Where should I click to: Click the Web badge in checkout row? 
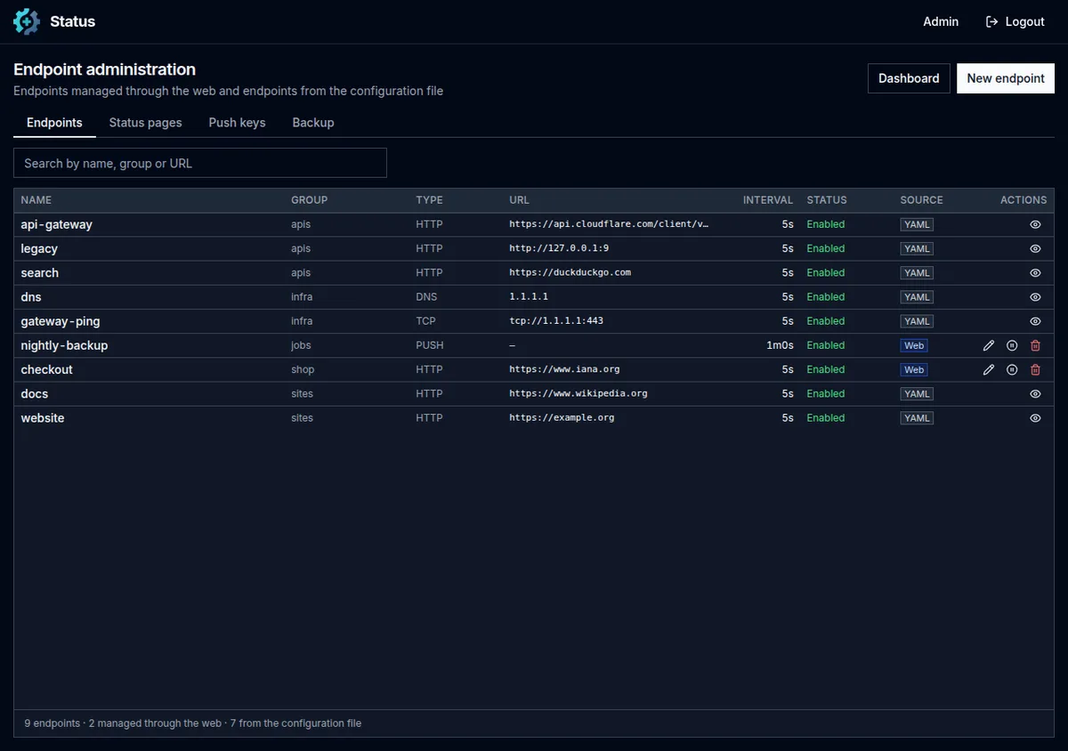[x=914, y=369]
